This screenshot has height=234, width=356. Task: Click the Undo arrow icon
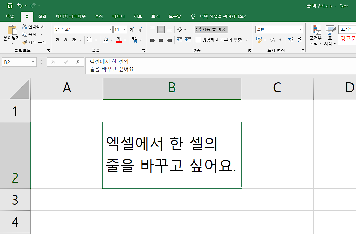pyautogui.click(x=20, y=5)
